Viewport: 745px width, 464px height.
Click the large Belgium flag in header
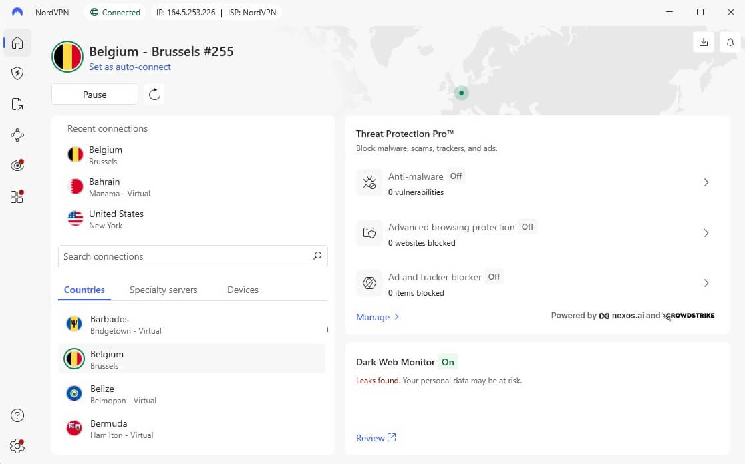pyautogui.click(x=67, y=57)
